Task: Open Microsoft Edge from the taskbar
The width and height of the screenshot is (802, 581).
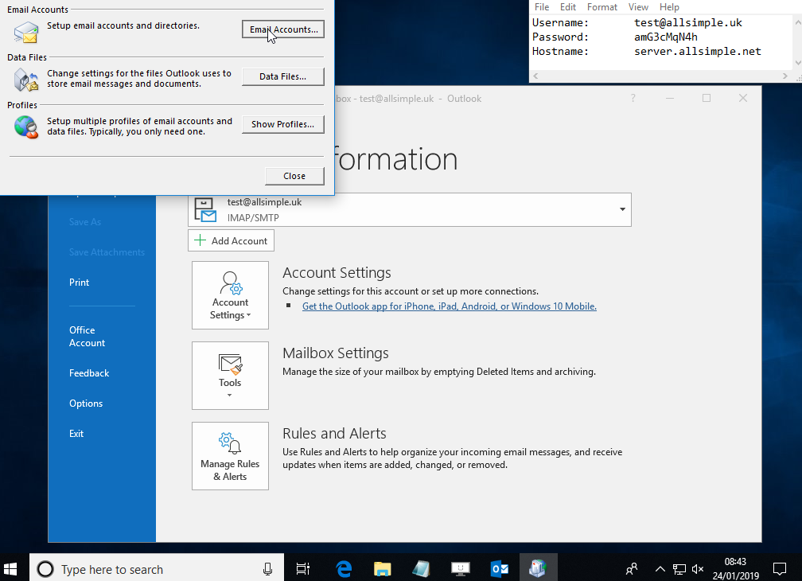Action: (x=344, y=568)
